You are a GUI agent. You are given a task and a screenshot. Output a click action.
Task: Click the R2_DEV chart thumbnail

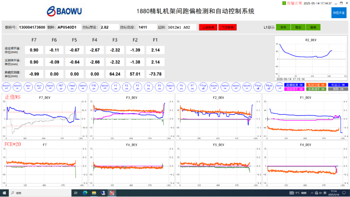pos(310,58)
